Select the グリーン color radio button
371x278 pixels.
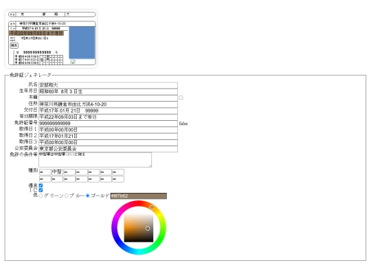tap(41, 196)
